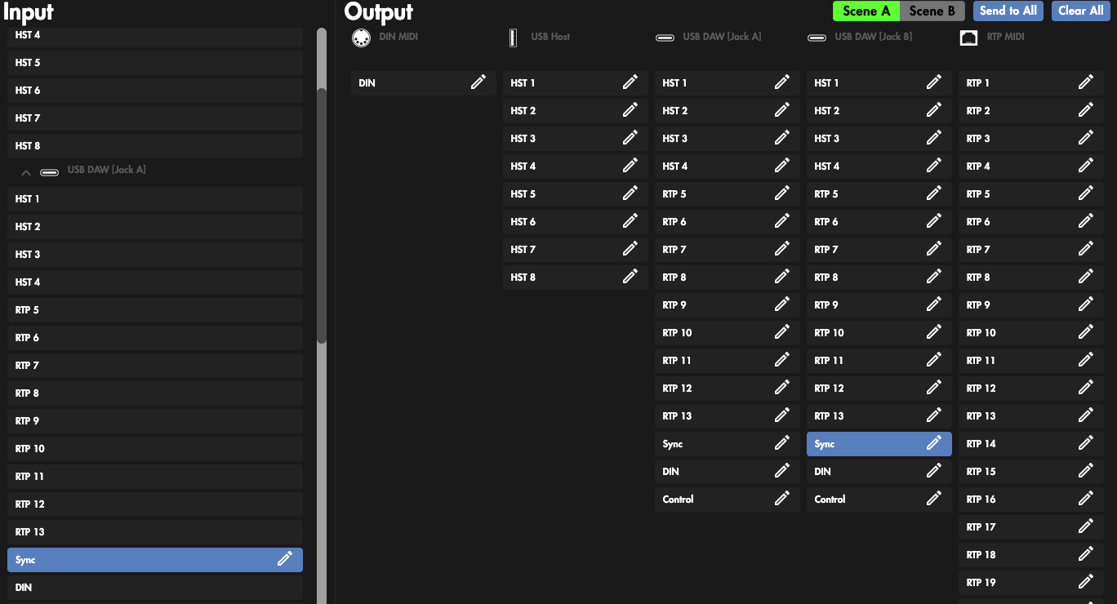The width and height of the screenshot is (1117, 604).
Task: Edit the highlighted Sync output in Jack B
Action: (x=933, y=443)
